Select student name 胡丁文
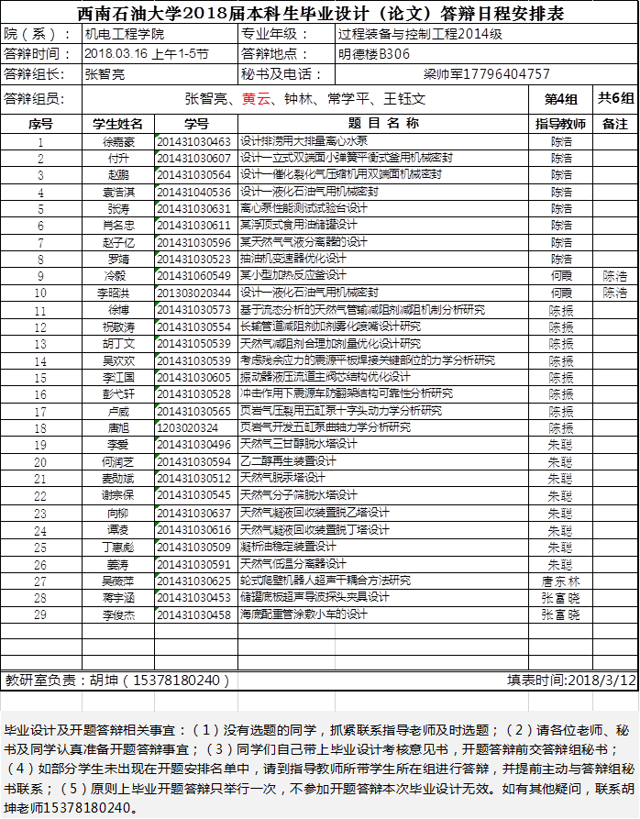The image size is (640, 819). (x=118, y=344)
